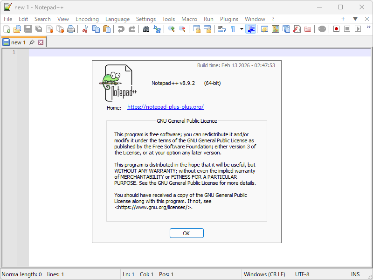Pin the new 1 tab
Viewport: 373px width, 280px height.
[x=33, y=42]
